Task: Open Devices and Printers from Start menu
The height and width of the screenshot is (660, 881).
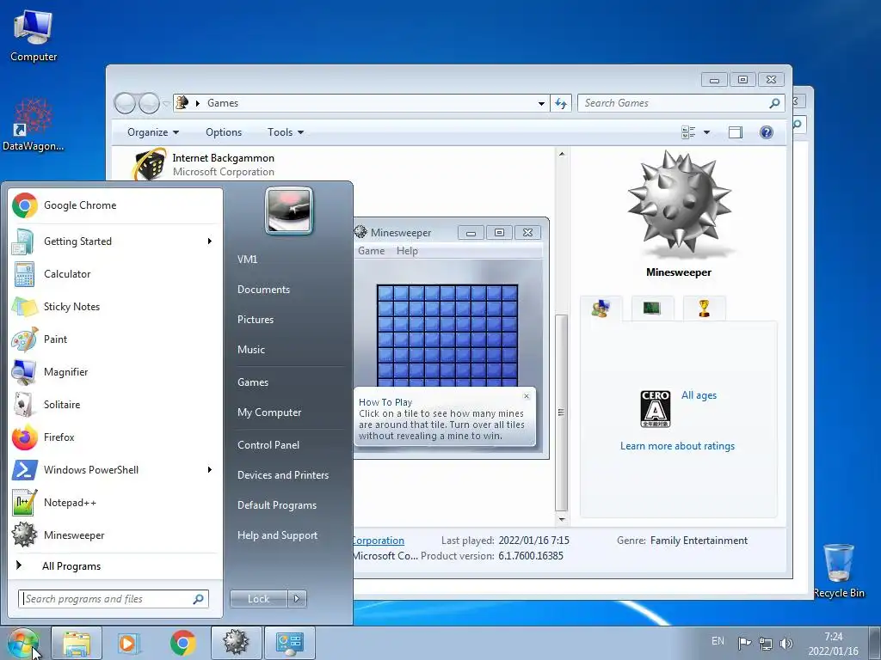Action: click(282, 475)
